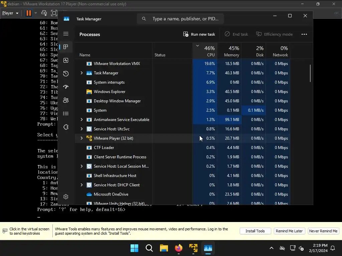Expand Service Host: DHCP Client group
The image size is (342, 256).
click(x=81, y=185)
